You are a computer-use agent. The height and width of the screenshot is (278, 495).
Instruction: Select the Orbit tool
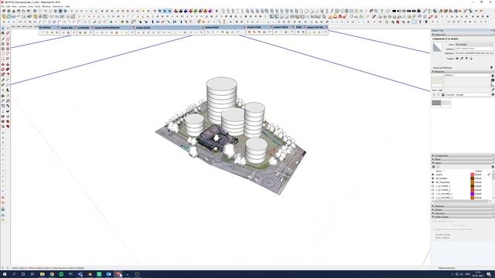point(3,96)
